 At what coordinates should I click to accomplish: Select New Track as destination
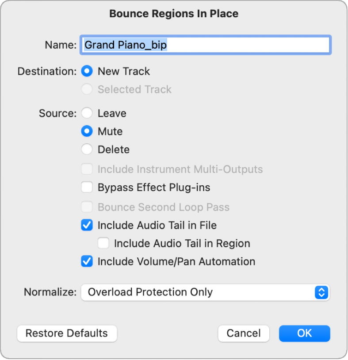(x=87, y=71)
